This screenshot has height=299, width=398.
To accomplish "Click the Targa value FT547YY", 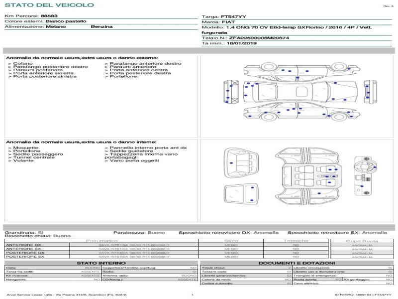I will pos(233,17).
